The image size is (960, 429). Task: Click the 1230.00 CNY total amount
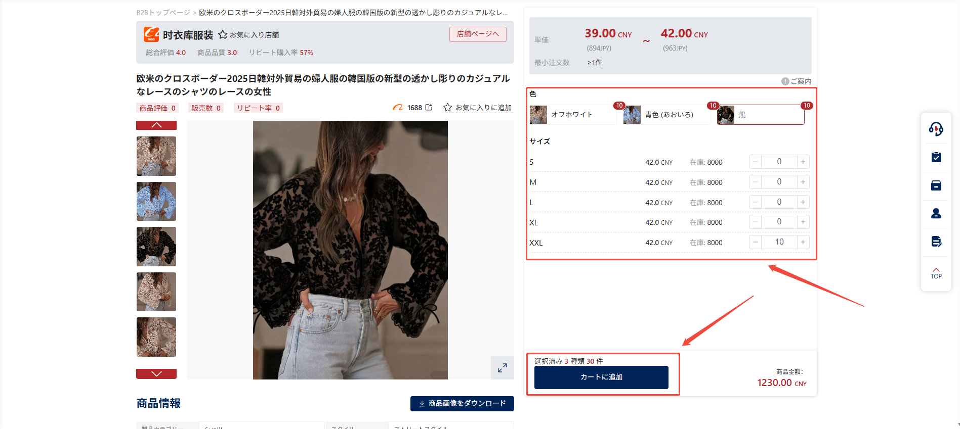click(782, 383)
